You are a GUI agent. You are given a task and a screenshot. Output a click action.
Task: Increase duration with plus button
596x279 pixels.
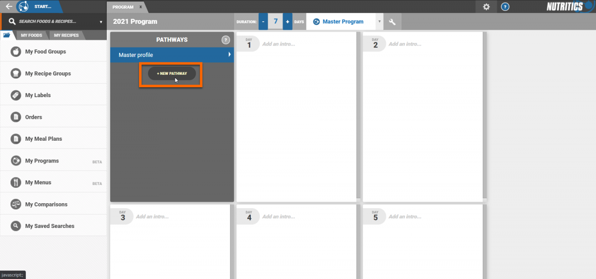(288, 22)
